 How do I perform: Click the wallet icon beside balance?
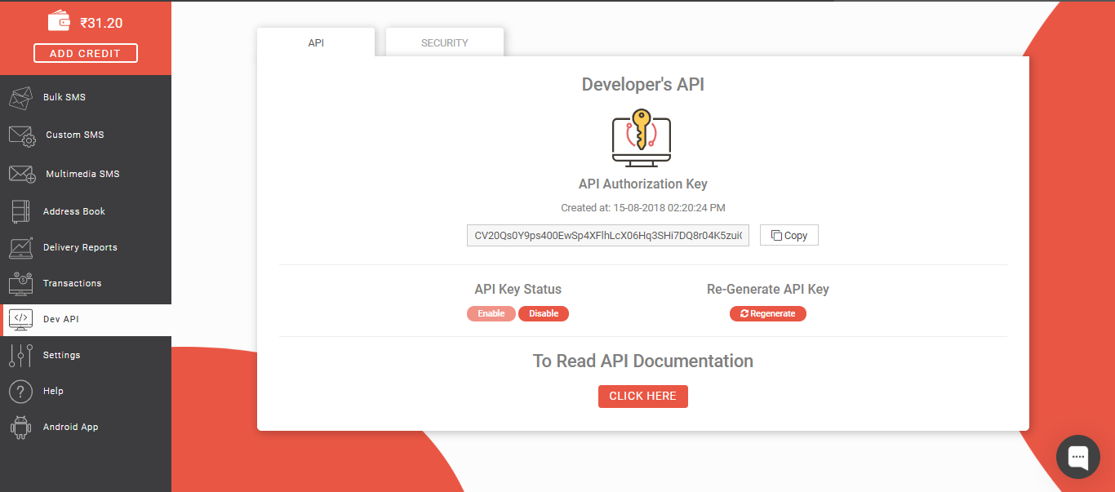[60, 20]
